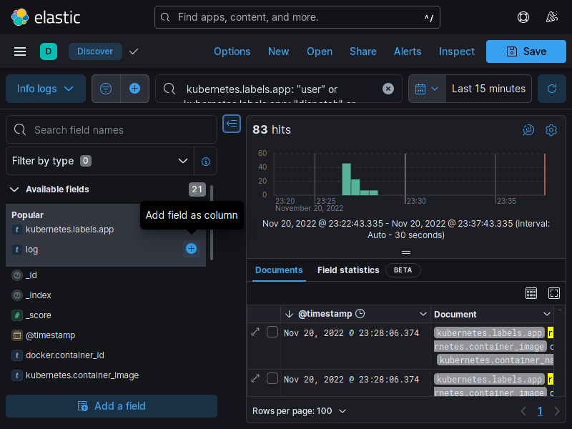Toggle full screen for documents table
This screenshot has width=572, height=429.
click(x=554, y=293)
